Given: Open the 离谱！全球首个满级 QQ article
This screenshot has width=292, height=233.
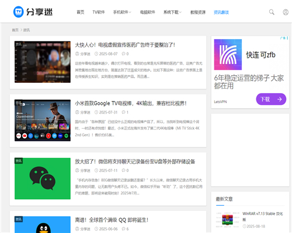Looking at the screenshot, I should point(112,220).
